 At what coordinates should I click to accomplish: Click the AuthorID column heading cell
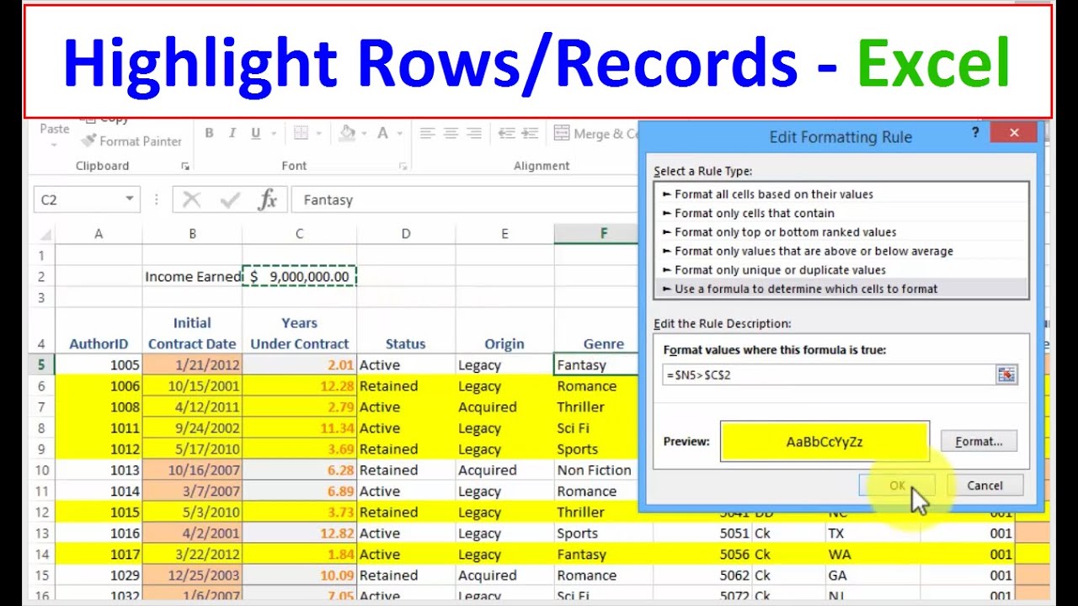coord(99,332)
